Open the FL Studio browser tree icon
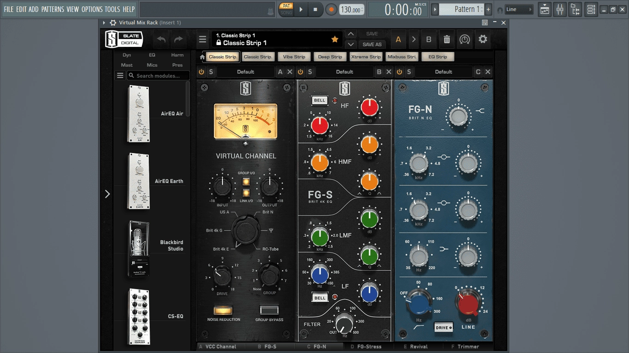Image resolution: width=629 pixels, height=353 pixels. click(x=575, y=9)
